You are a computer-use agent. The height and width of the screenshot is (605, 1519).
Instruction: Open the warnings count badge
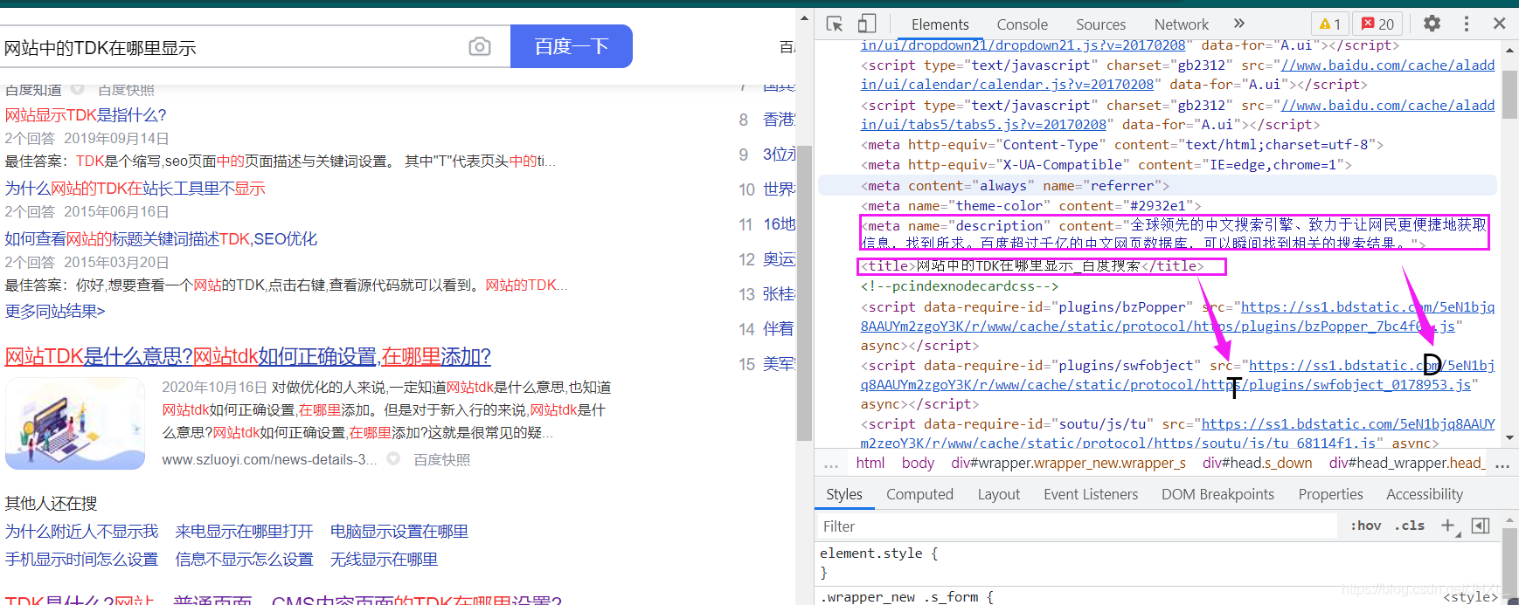1330,24
